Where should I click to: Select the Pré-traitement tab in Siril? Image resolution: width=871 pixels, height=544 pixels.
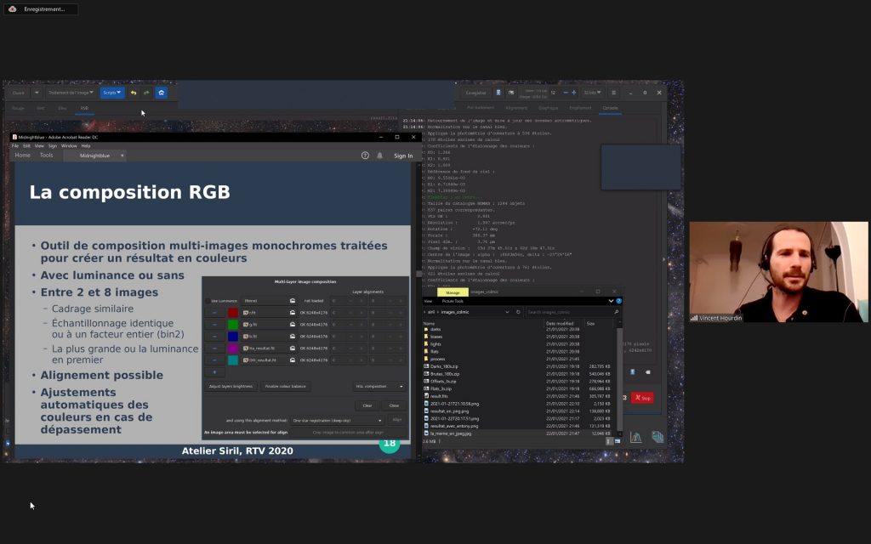(x=480, y=108)
